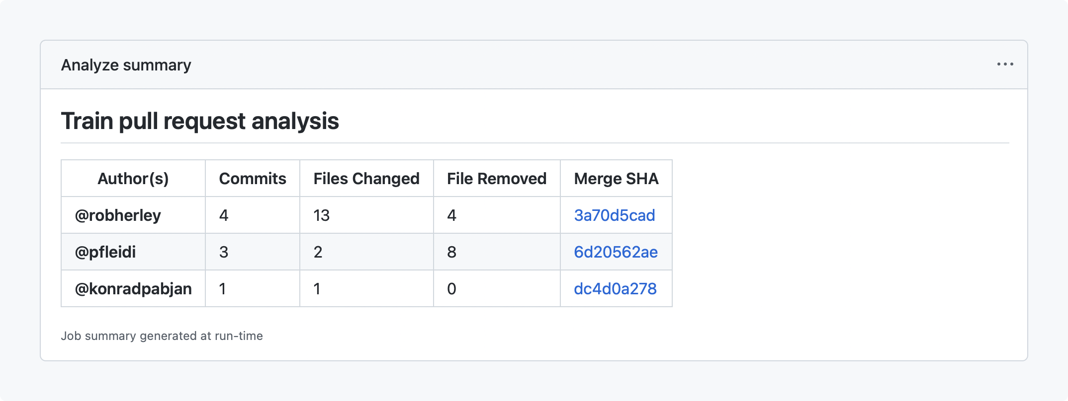This screenshot has width=1068, height=401.
Task: Click the @konradpabjan author mention
Action: pyautogui.click(x=133, y=289)
